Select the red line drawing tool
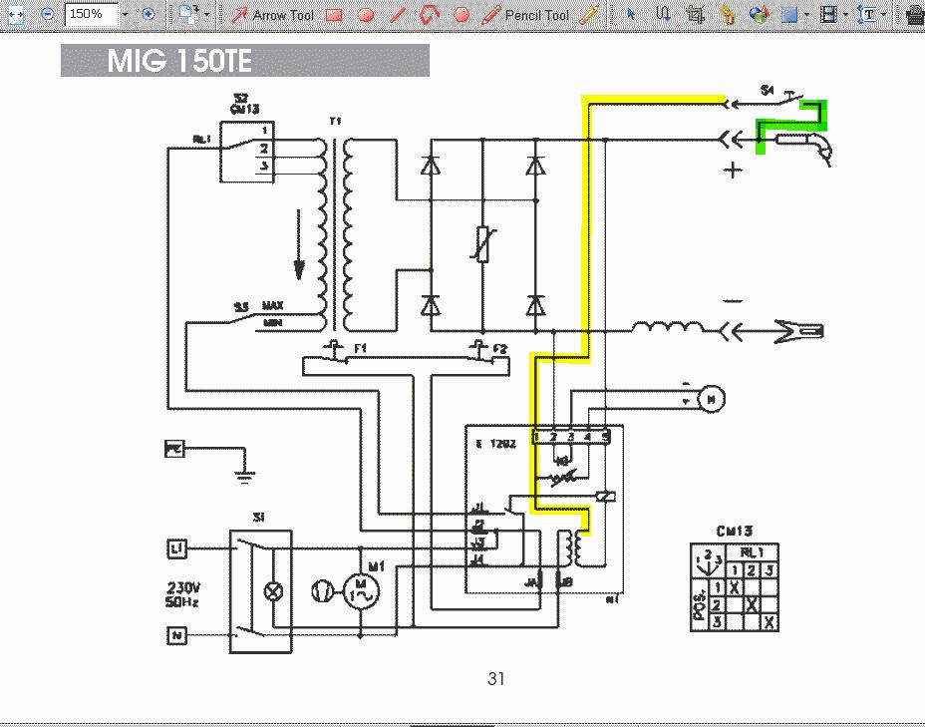925x727 pixels. pyautogui.click(x=398, y=15)
